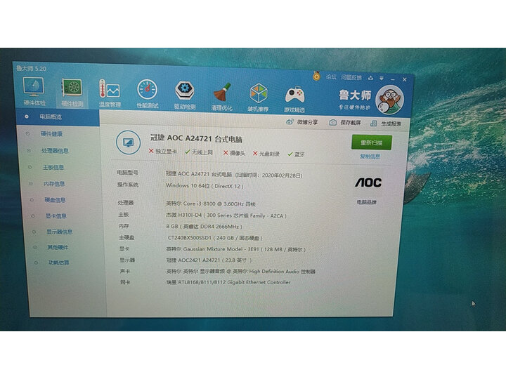Click 微博分享 share button

tap(301, 122)
